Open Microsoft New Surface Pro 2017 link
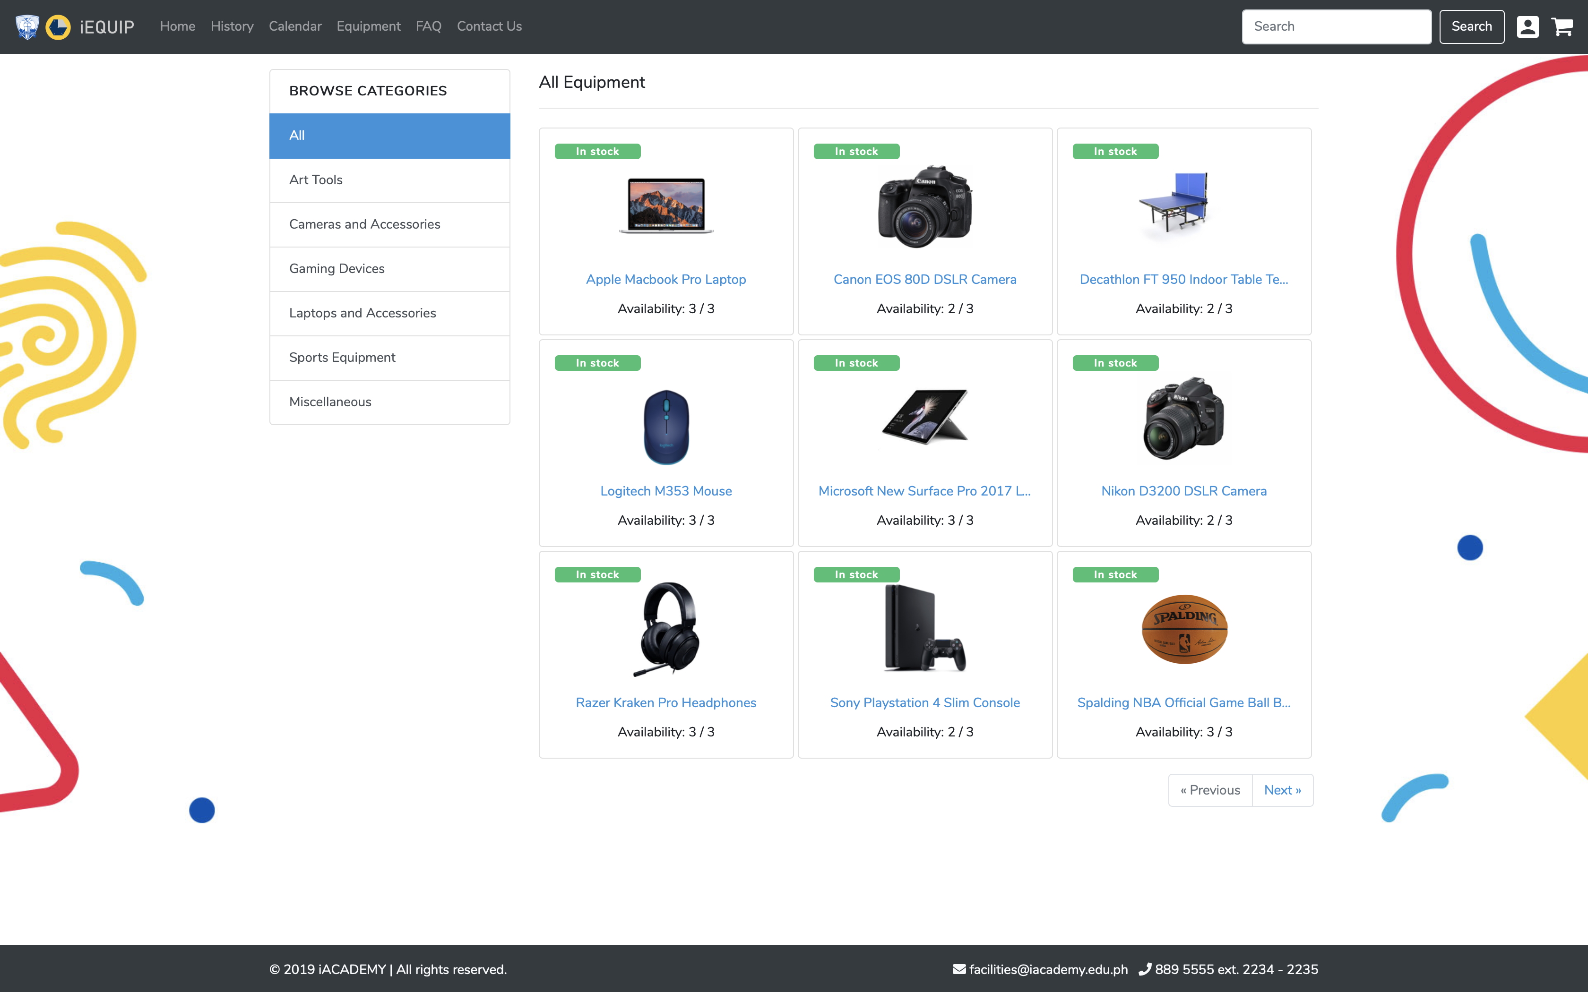 [924, 491]
